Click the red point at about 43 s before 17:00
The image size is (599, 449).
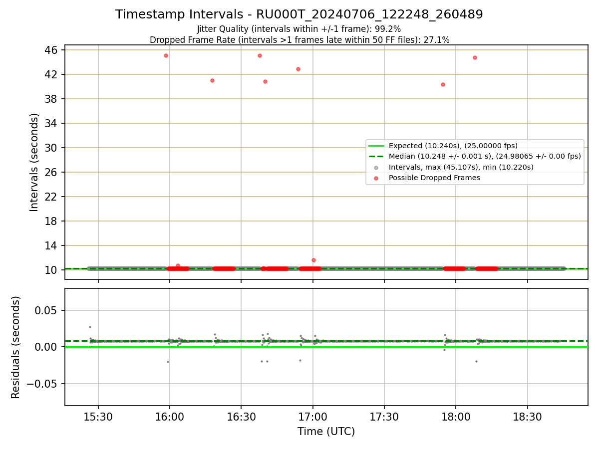click(x=298, y=69)
